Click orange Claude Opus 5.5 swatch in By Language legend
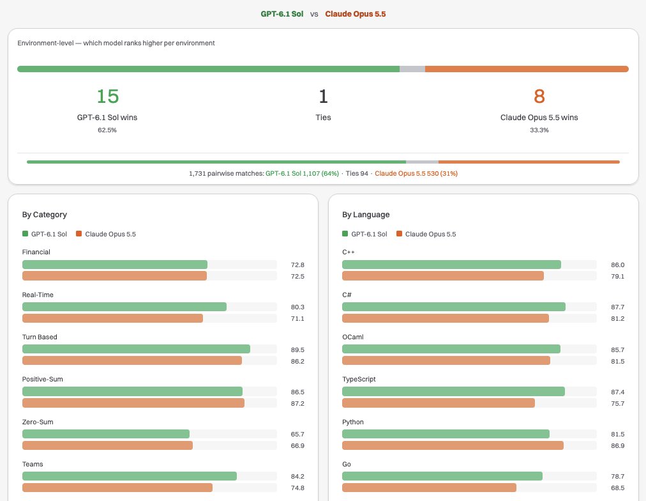Image resolution: width=646 pixels, height=501 pixels. pos(399,234)
